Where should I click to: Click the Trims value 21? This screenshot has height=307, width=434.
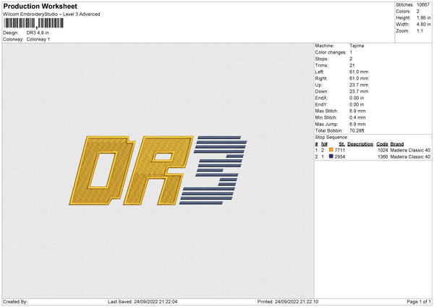352,65
